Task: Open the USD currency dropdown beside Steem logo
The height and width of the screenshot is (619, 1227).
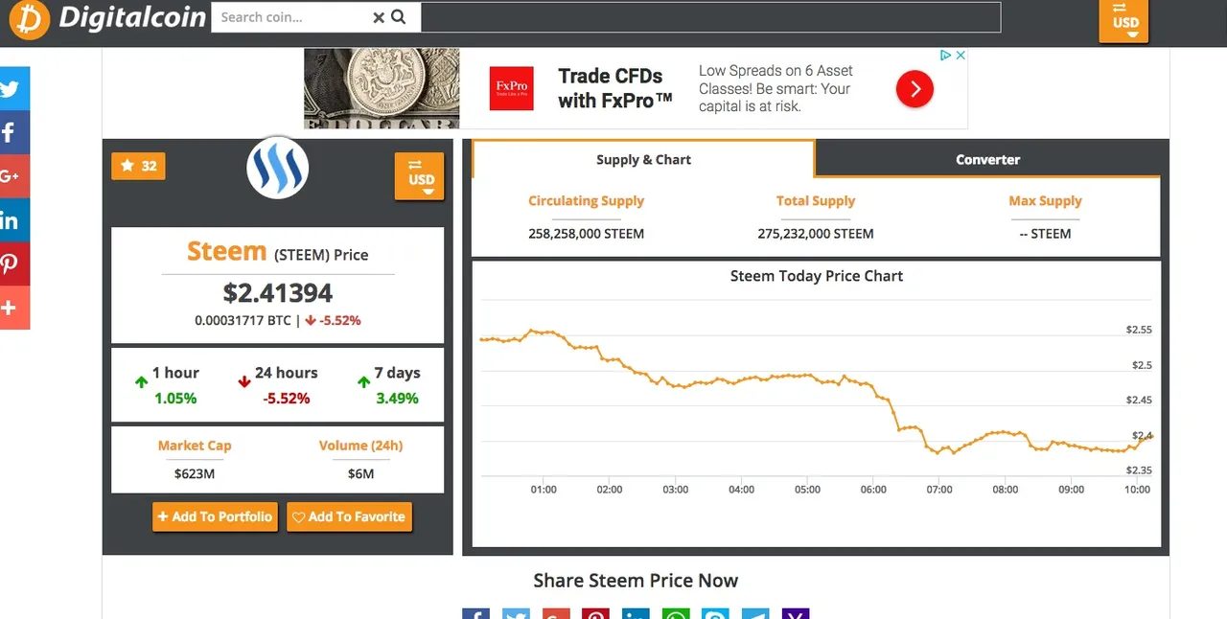Action: [x=420, y=176]
